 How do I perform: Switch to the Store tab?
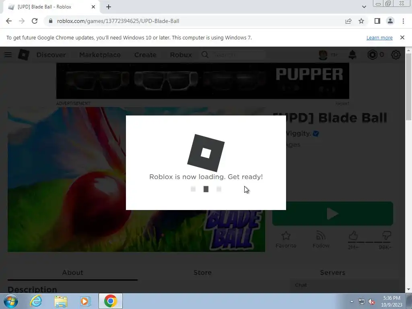203,272
